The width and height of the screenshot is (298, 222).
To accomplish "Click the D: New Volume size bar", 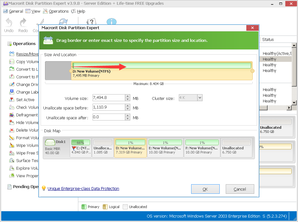I will (162, 66).
